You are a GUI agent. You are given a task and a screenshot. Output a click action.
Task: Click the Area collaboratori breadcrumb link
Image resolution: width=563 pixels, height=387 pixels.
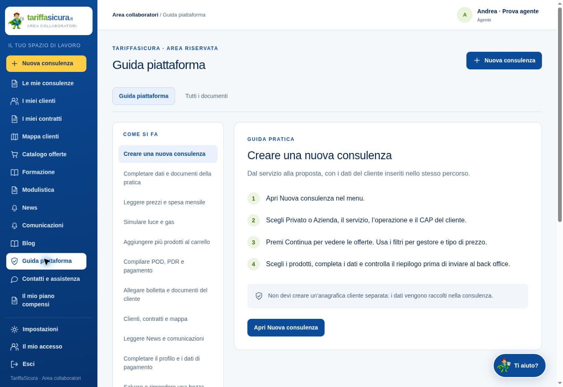click(135, 15)
